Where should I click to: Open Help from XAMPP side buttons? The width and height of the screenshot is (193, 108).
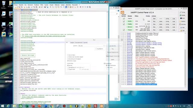182,27
